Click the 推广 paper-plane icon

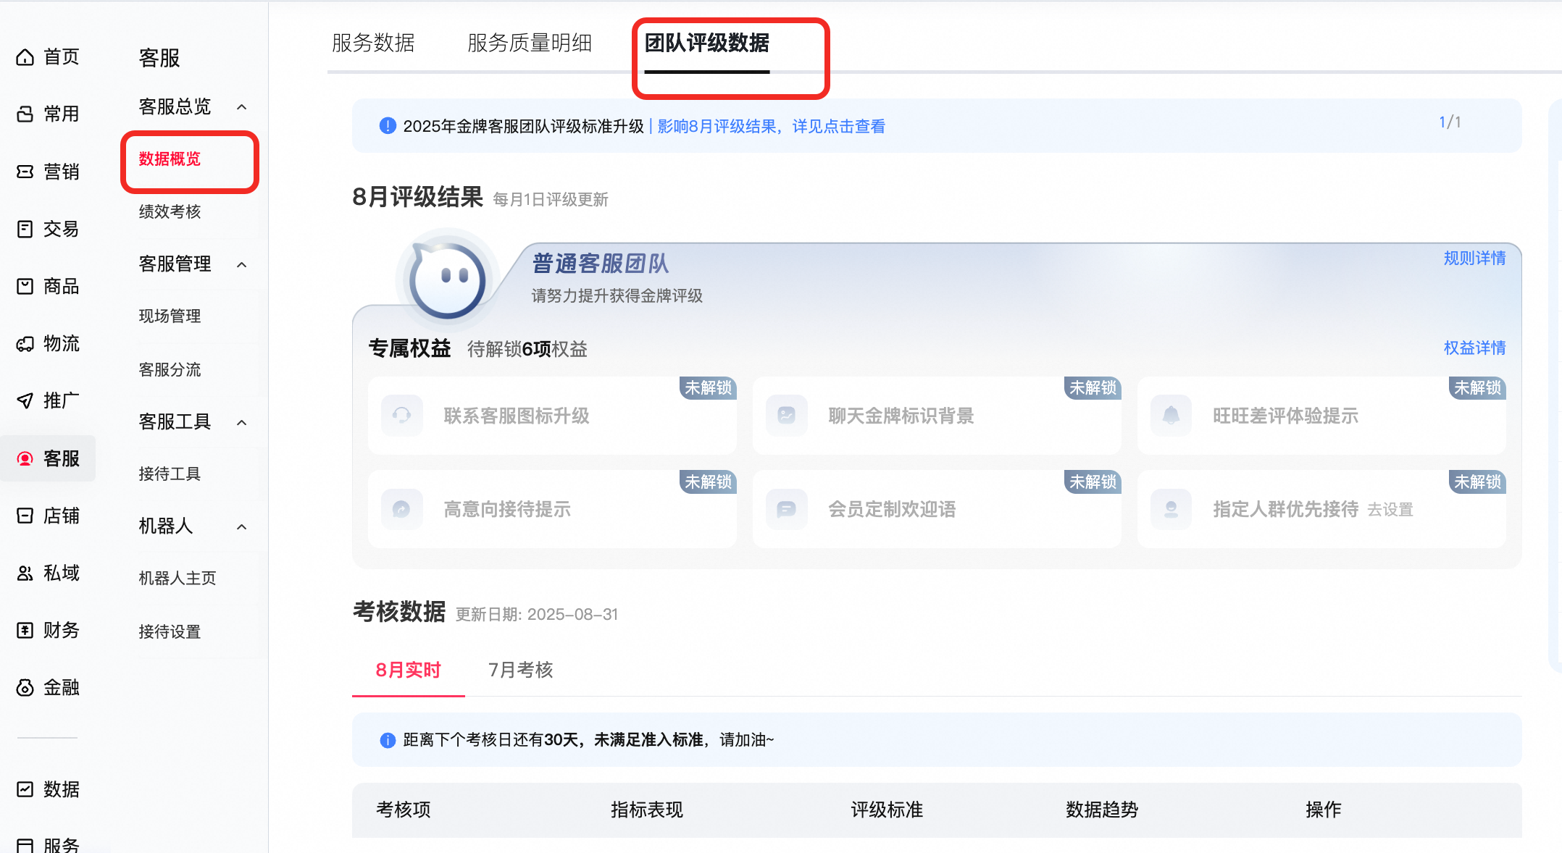[25, 400]
